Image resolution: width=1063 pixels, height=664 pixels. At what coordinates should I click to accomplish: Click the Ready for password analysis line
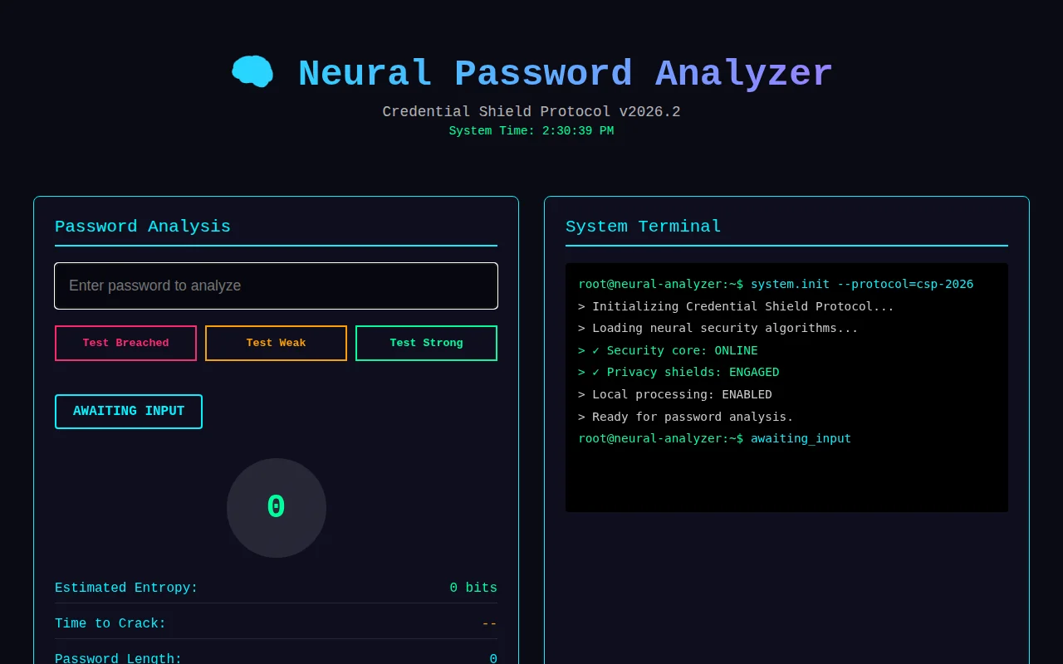click(686, 417)
